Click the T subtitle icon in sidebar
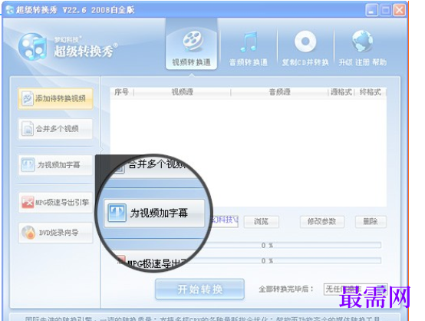The image size is (425, 321). pos(28,164)
